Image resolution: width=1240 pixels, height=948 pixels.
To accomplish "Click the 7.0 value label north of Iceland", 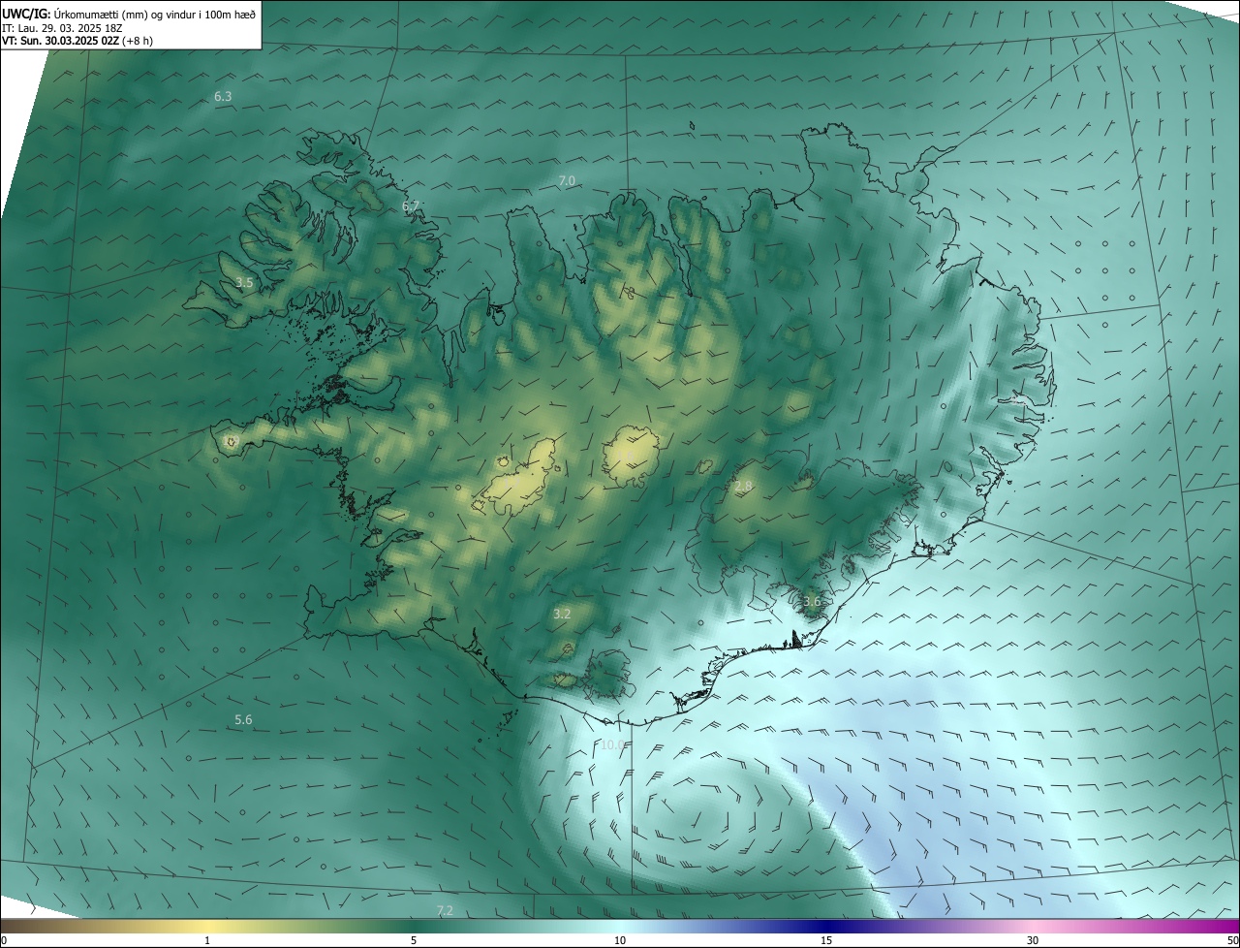I will tap(567, 180).
